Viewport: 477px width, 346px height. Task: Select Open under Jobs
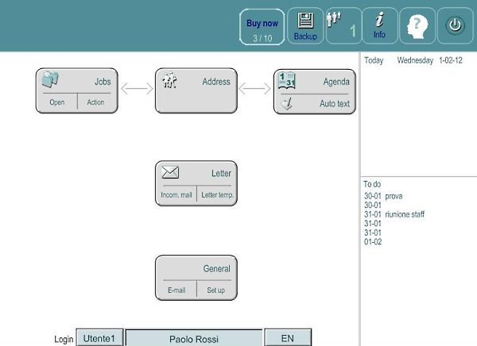(x=56, y=103)
